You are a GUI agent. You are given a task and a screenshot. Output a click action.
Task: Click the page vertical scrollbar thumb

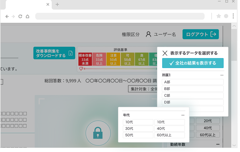234,45
